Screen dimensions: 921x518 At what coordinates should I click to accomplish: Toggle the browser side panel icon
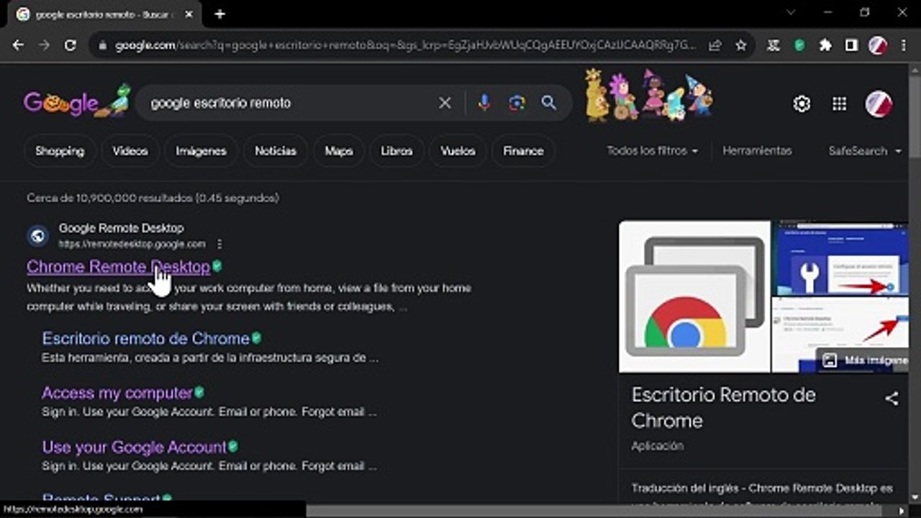coord(851,45)
